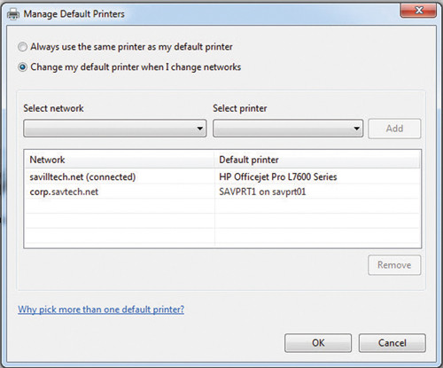443x368 pixels.
Task: Sort by the Default printer column header
Action: 317,160
